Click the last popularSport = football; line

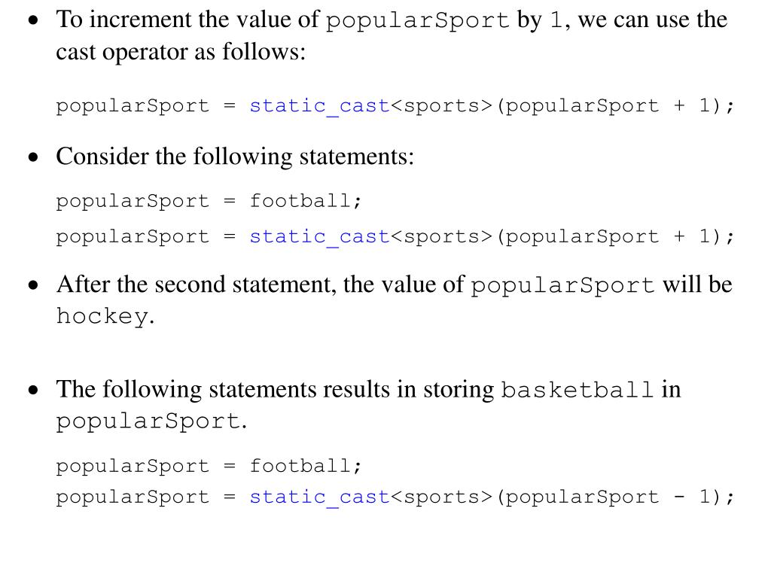(209, 466)
